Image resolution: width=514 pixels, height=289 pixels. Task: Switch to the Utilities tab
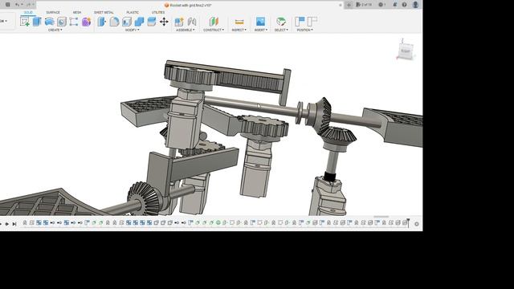(x=158, y=13)
